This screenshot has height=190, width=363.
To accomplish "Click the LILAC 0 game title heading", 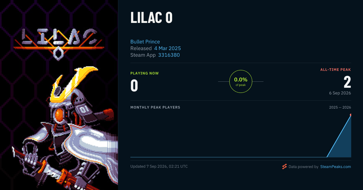I will point(152,18).
